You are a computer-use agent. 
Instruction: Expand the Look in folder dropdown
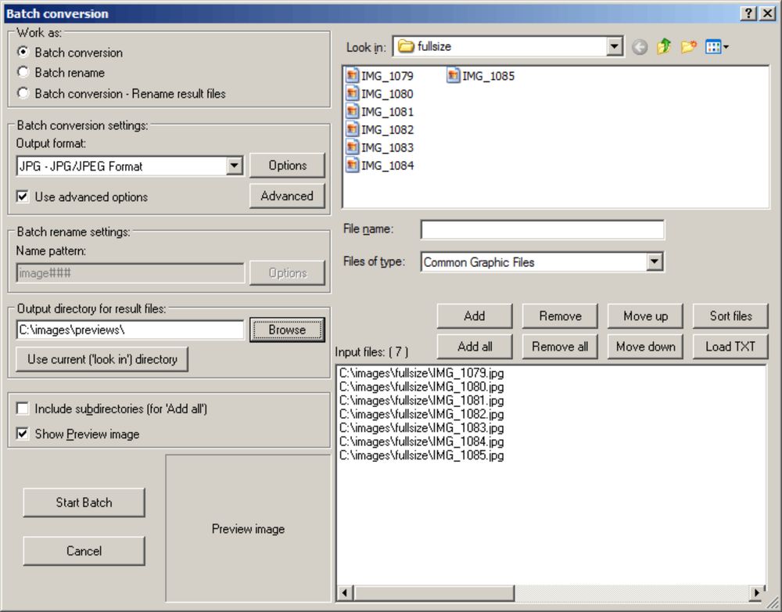[615, 47]
